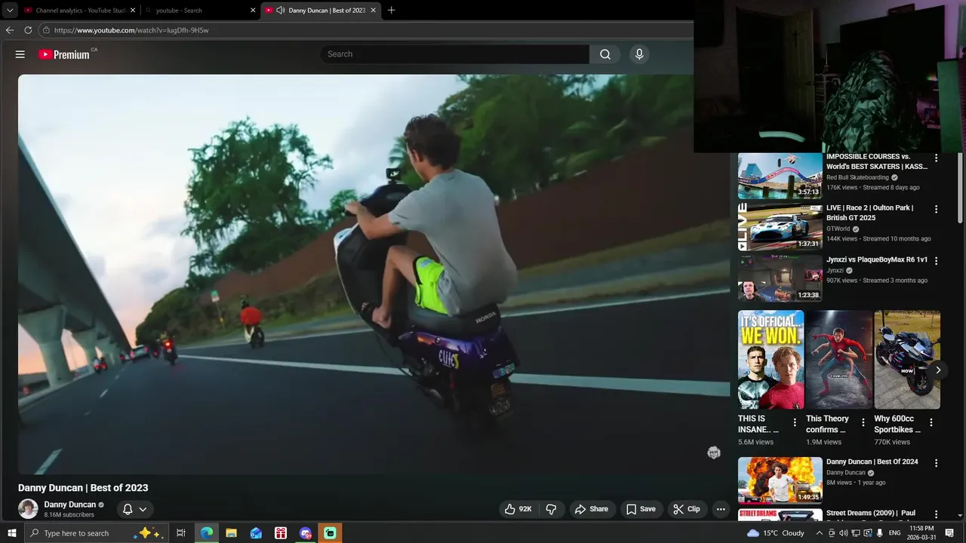Create a Clip with scissors button
Image resolution: width=966 pixels, height=543 pixels.
(x=687, y=509)
